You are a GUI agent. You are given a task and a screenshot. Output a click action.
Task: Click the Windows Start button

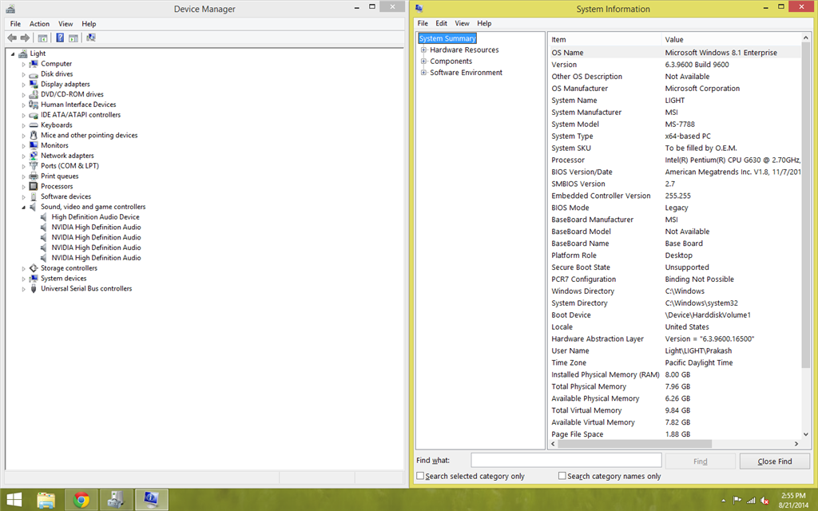coord(14,500)
